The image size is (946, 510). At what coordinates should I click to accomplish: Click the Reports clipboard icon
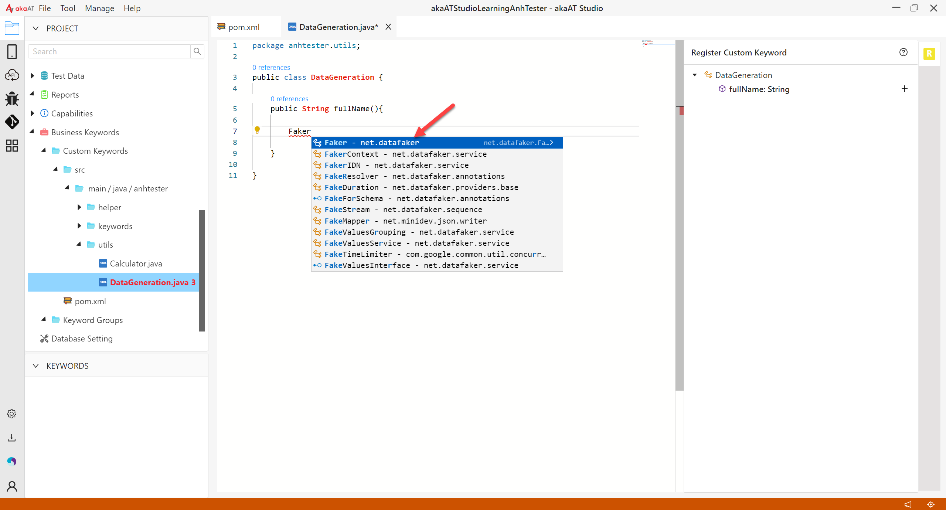(x=44, y=95)
